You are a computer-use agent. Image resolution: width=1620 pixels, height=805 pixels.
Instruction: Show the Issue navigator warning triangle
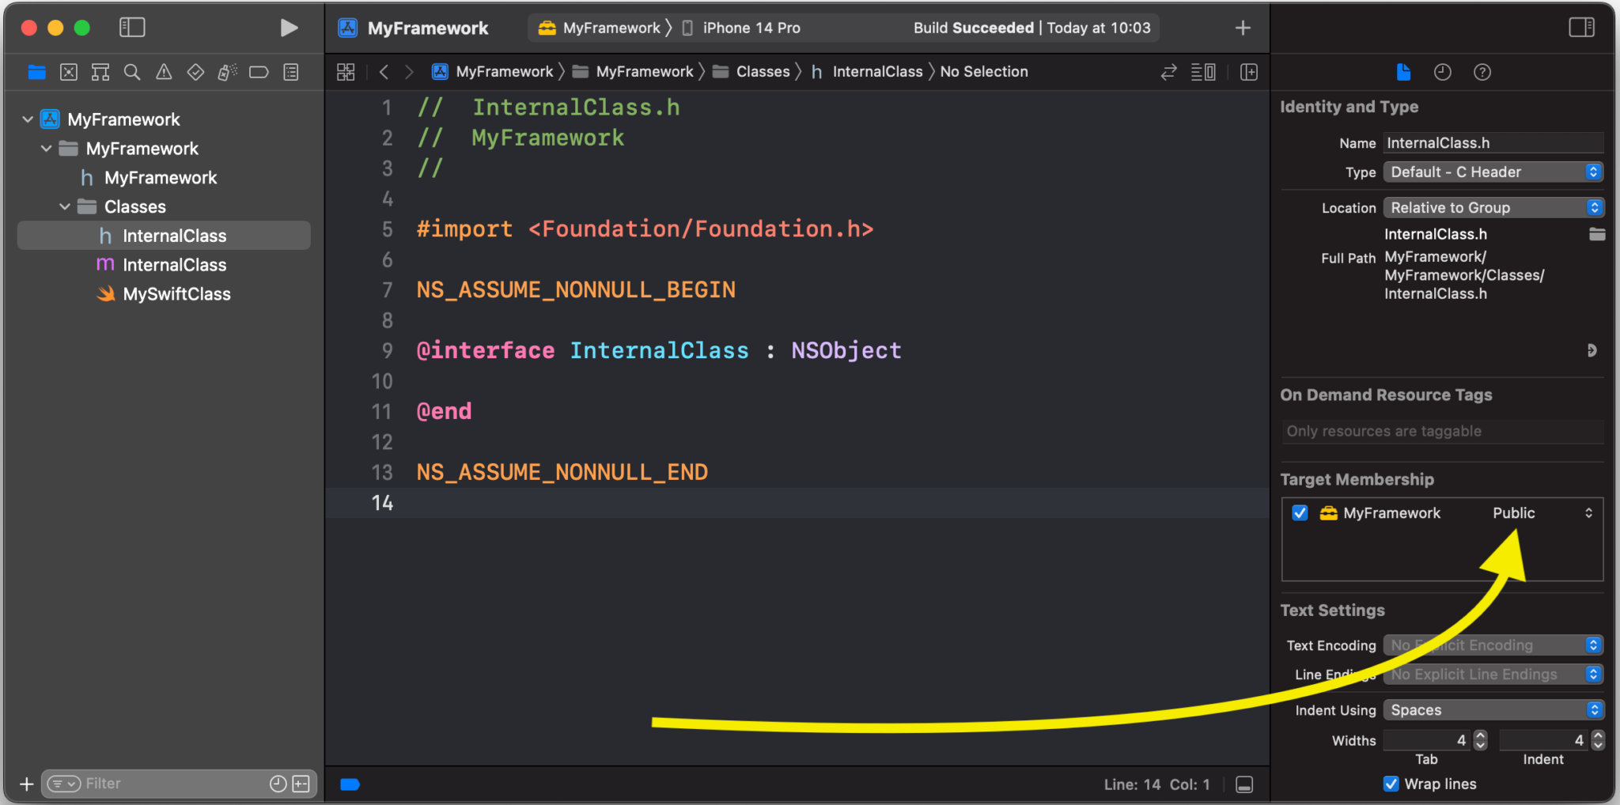click(163, 72)
